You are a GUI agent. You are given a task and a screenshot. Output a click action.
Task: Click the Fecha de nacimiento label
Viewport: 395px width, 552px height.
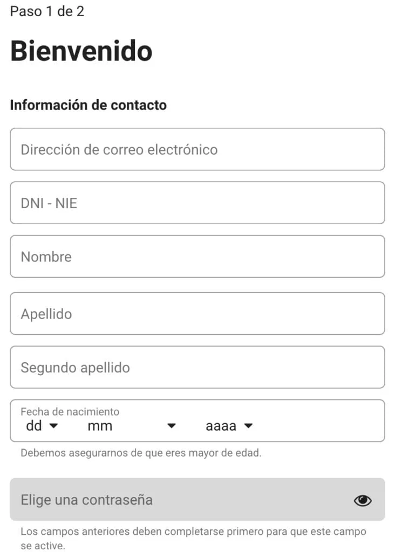tap(70, 412)
